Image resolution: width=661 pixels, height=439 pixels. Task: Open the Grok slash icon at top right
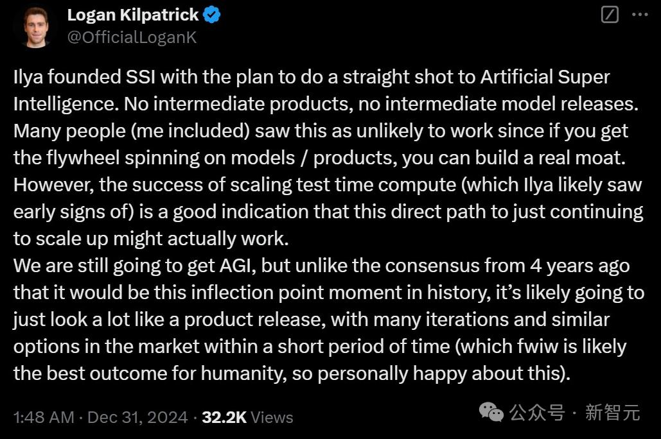click(610, 14)
